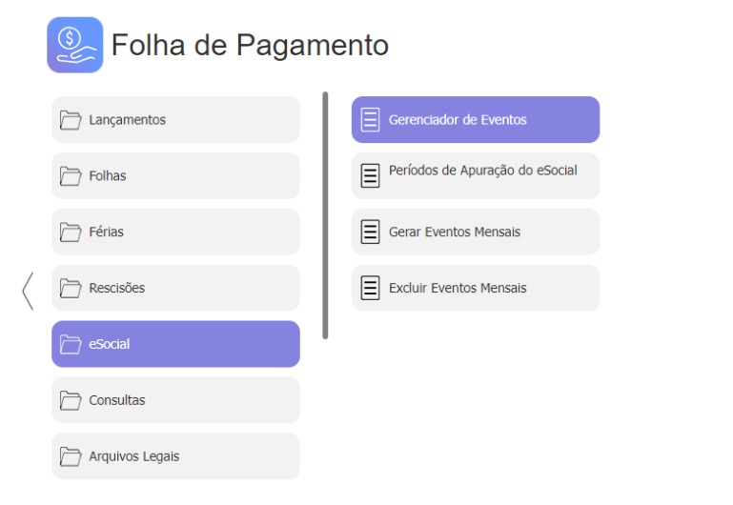Click document icon beside Excluir Eventos Mensais
This screenshot has height=505, width=733.
pos(370,288)
